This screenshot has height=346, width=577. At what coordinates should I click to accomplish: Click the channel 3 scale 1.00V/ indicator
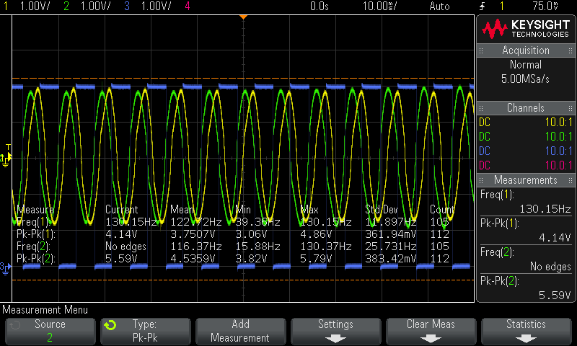point(156,6)
